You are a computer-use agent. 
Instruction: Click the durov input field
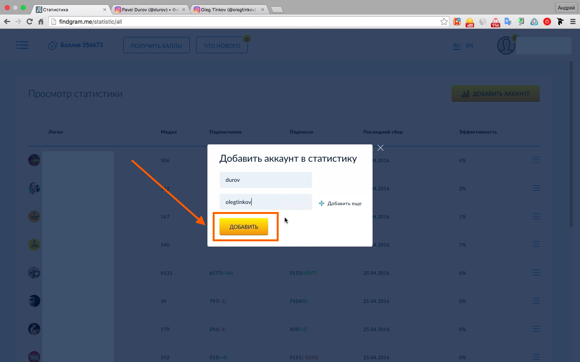[266, 180]
